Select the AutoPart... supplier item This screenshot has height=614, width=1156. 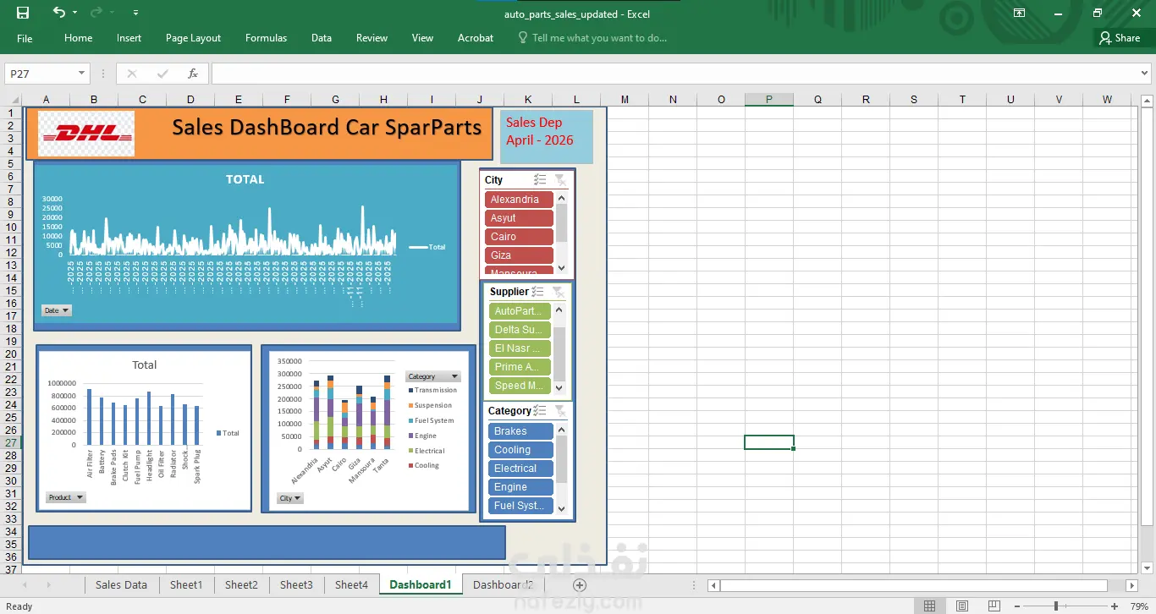point(520,311)
